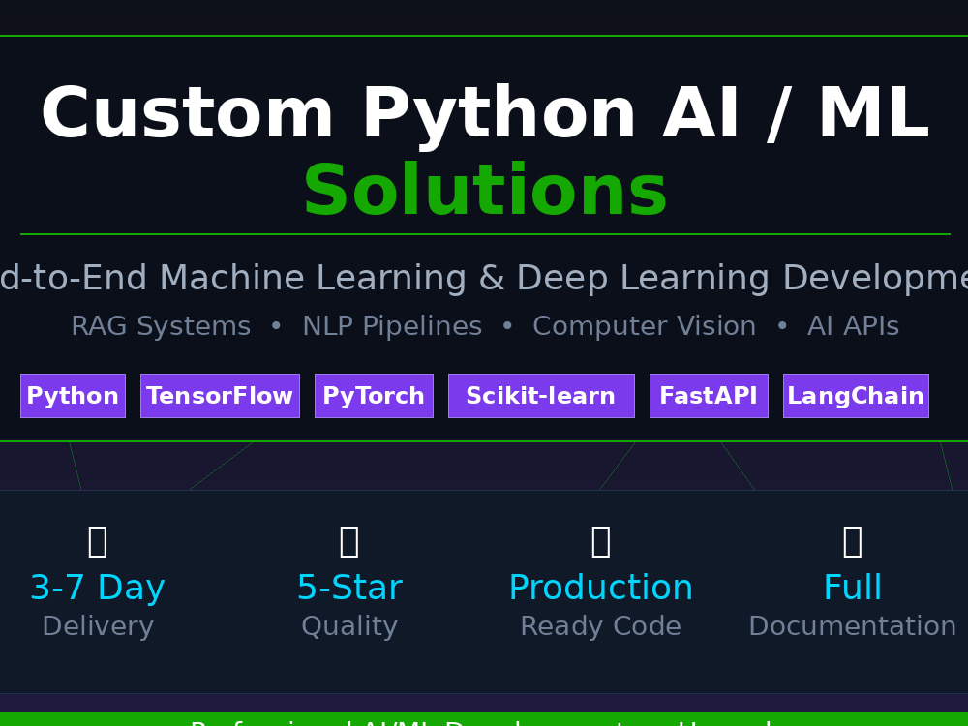Image resolution: width=968 pixels, height=726 pixels.
Task: Click icon above Full Documentation
Action: point(853,541)
